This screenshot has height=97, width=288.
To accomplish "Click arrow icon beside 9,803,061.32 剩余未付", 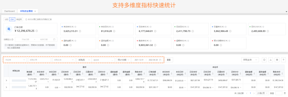I will click(x=155, y=45).
